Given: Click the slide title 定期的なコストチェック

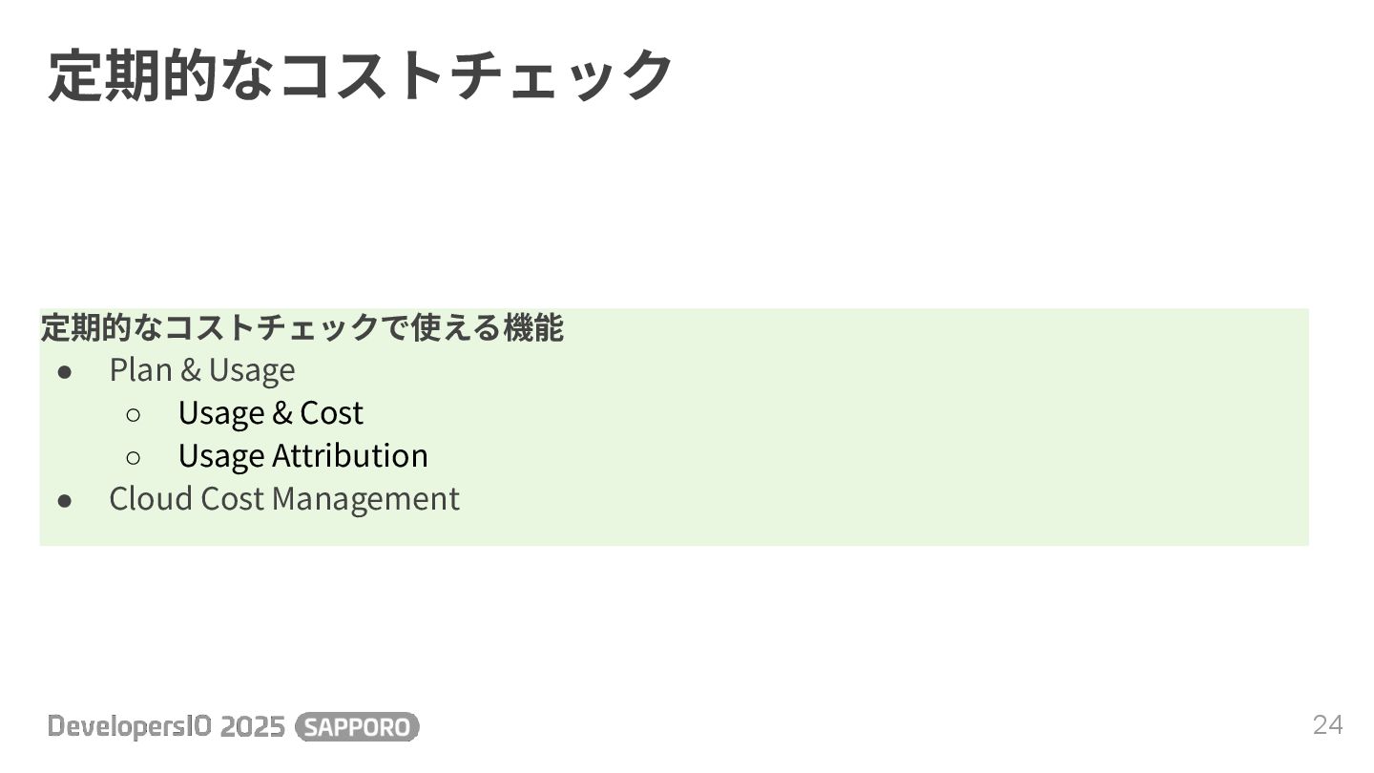Looking at the screenshot, I should [361, 74].
